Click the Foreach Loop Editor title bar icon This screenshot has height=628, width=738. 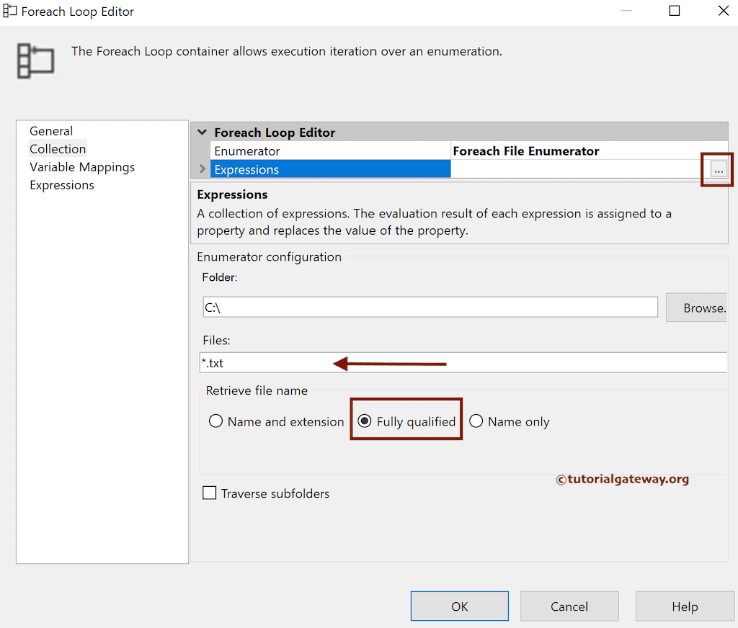coord(10,11)
